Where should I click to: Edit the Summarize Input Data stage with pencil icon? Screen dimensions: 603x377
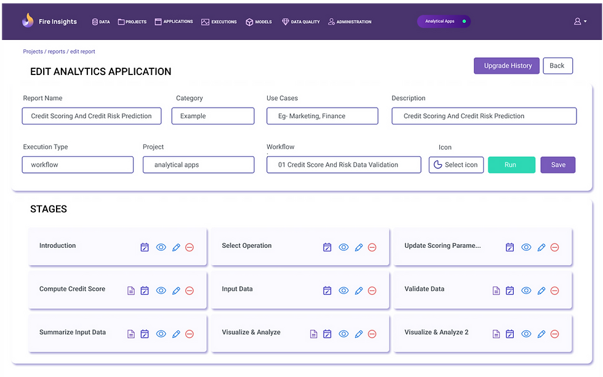point(176,334)
